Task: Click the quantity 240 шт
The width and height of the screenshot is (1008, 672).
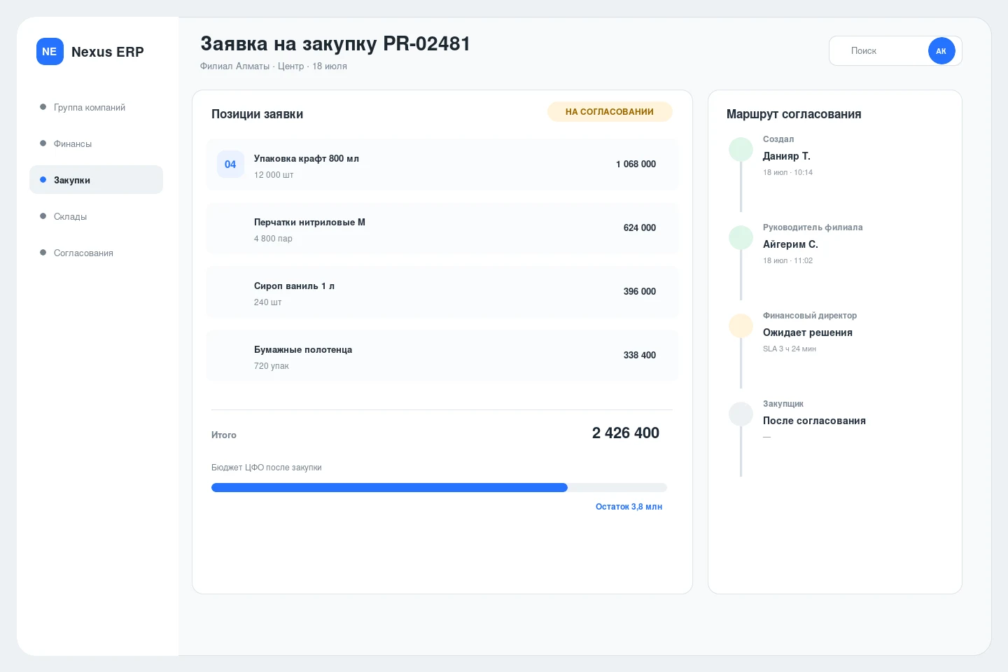Action: 267,302
